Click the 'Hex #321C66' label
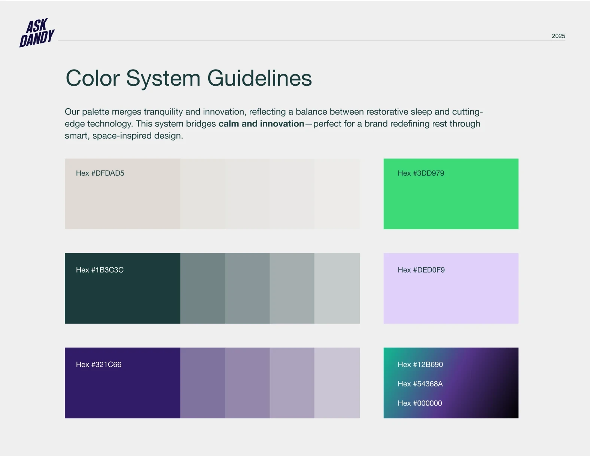This screenshot has width=590, height=456. [98, 364]
